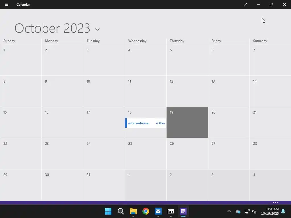Click date 20 under Friday

(x=229, y=122)
